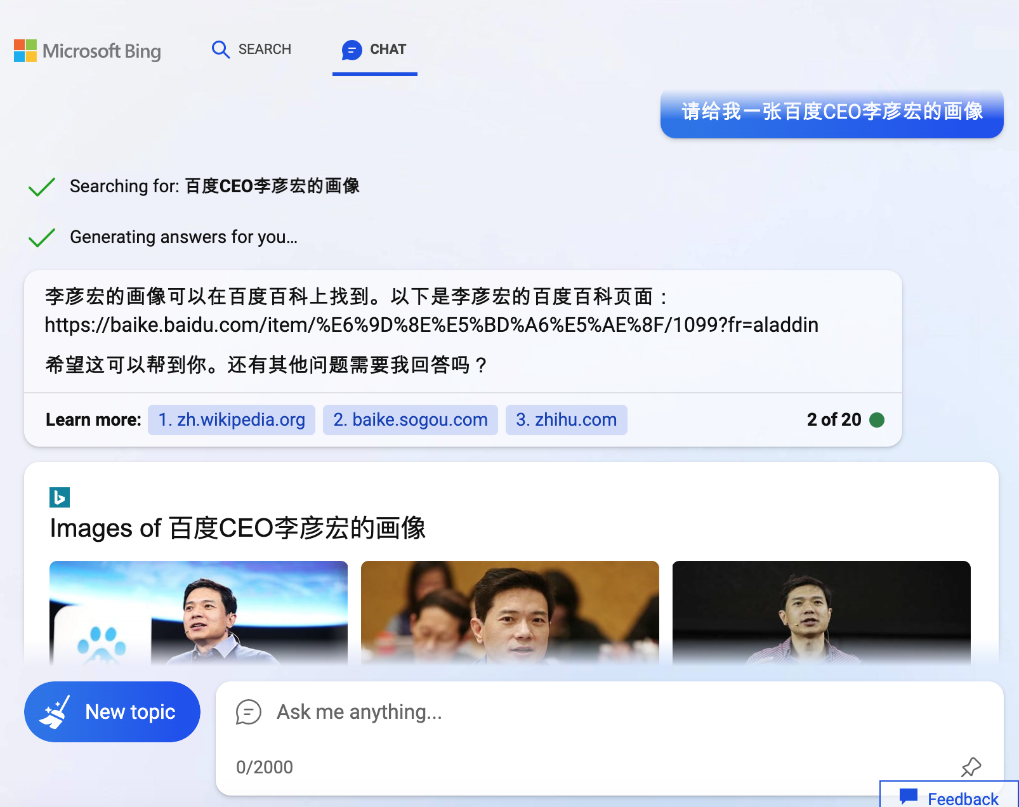Open first image thumbnail with Baidu paw logo
Image resolution: width=1019 pixels, height=807 pixels.
199,612
